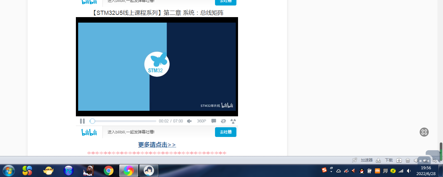Image resolution: width=443 pixels, height=177 pixels.
Task: Launch the blue Fs taskbar app
Action: (68, 171)
